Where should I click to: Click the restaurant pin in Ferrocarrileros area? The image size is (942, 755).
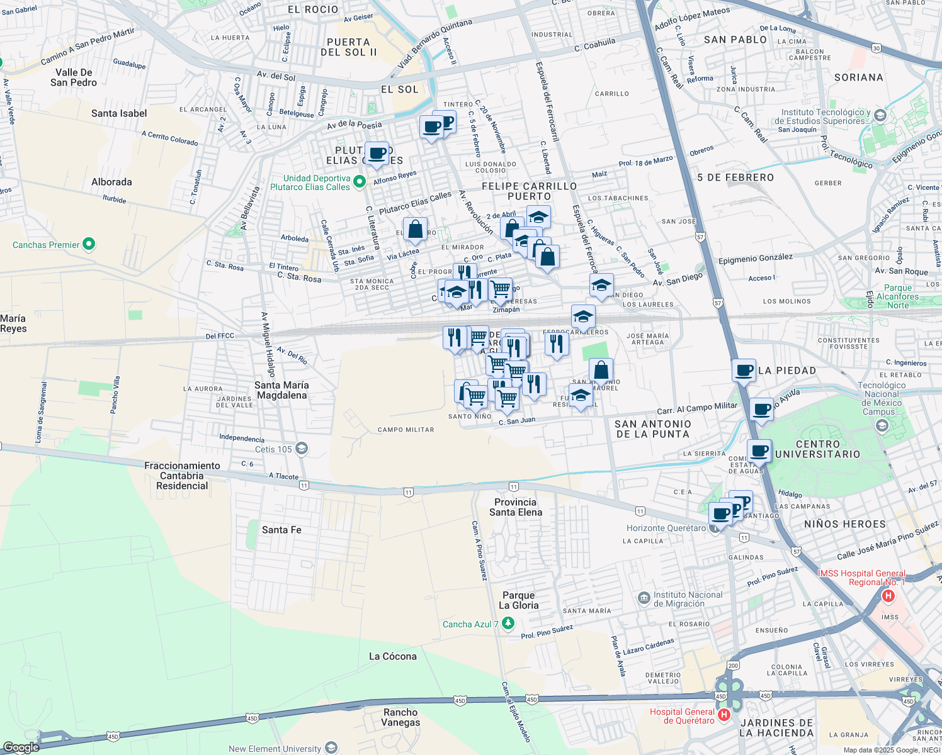tap(557, 343)
